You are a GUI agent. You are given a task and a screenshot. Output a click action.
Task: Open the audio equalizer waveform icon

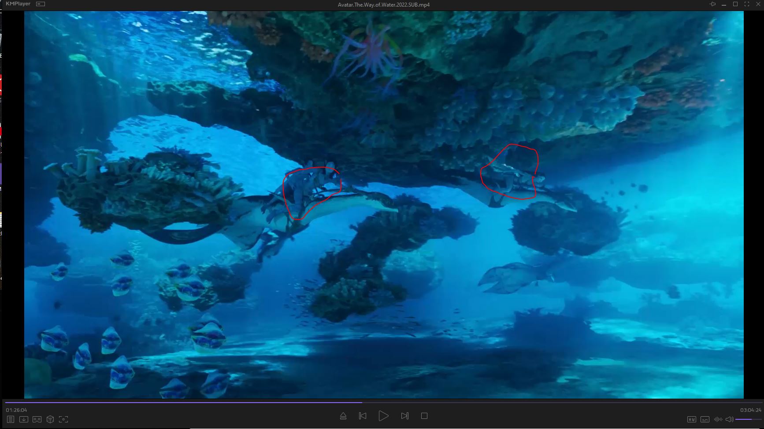tap(718, 419)
